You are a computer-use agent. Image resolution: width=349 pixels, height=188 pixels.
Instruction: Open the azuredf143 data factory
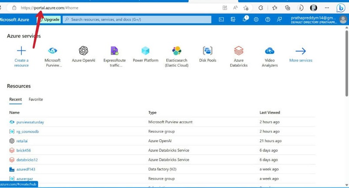(x=26, y=169)
